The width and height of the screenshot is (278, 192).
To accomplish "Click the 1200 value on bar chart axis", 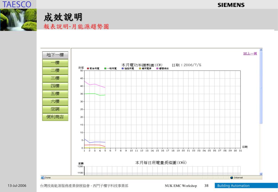I will tap(80, 167).
